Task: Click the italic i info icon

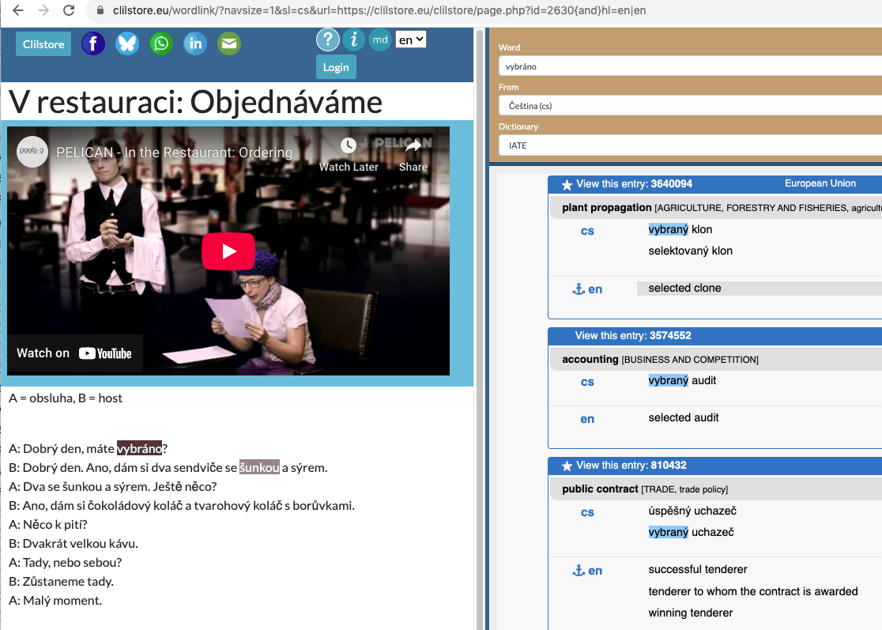Action: click(354, 40)
